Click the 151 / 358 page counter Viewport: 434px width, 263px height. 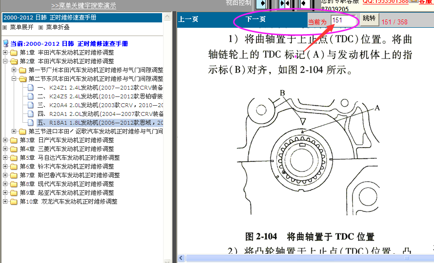pos(394,22)
